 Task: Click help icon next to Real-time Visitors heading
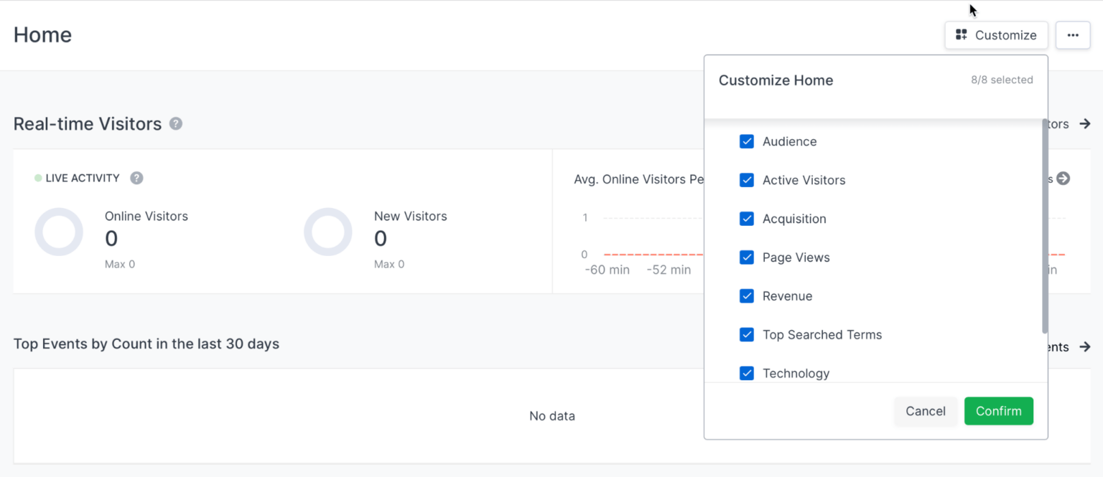(x=175, y=123)
